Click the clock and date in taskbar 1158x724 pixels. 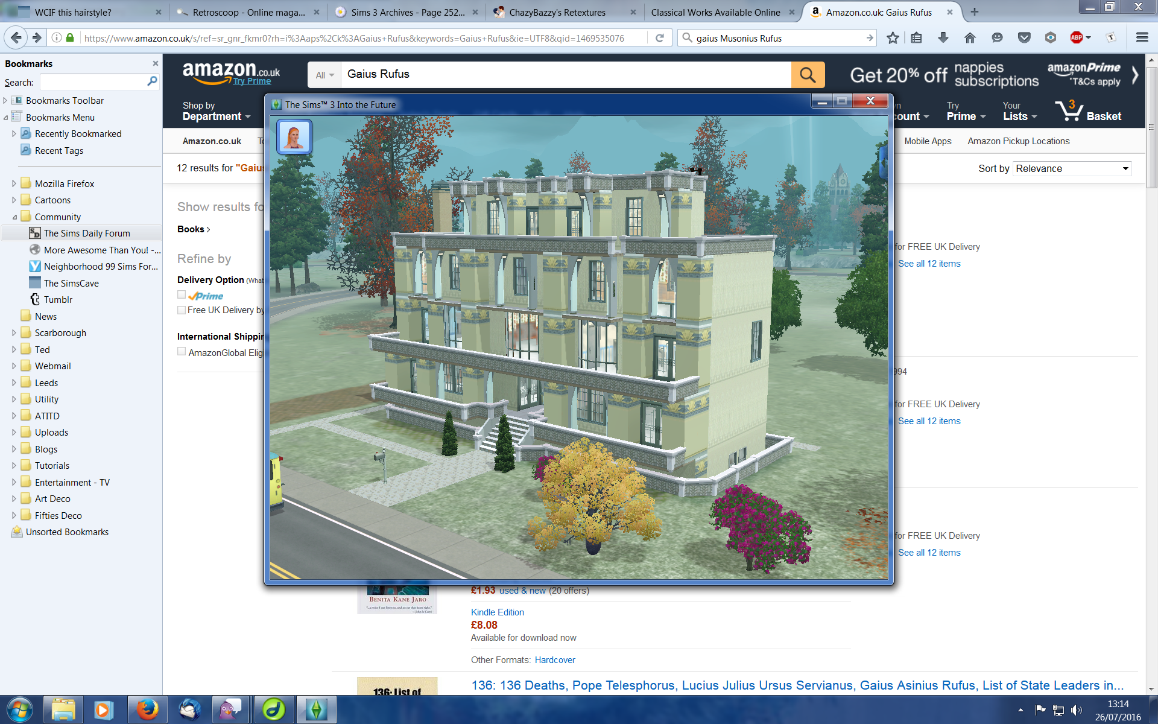coord(1118,710)
